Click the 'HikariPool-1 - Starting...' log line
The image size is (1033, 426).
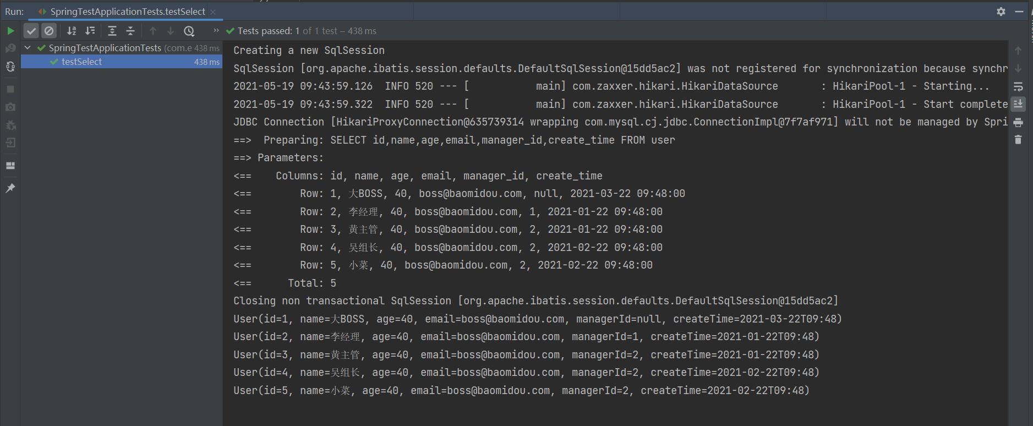[x=611, y=86]
